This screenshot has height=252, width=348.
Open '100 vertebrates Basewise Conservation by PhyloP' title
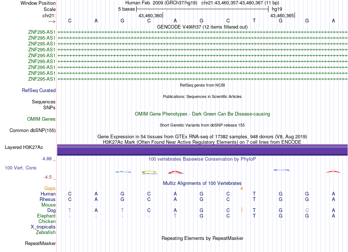point(202,159)
